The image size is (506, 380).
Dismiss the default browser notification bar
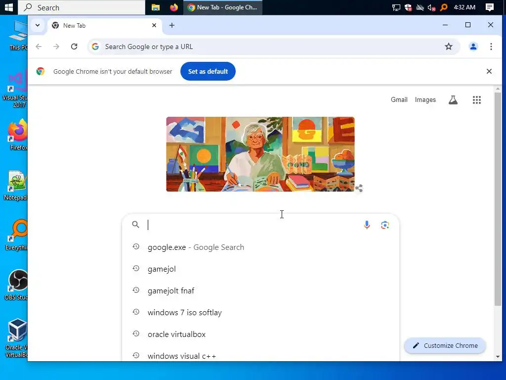(x=489, y=71)
